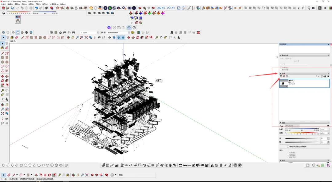Undo the last action from top toolbar
The height and width of the screenshot is (182, 332).
pyautogui.click(x=36, y=8)
